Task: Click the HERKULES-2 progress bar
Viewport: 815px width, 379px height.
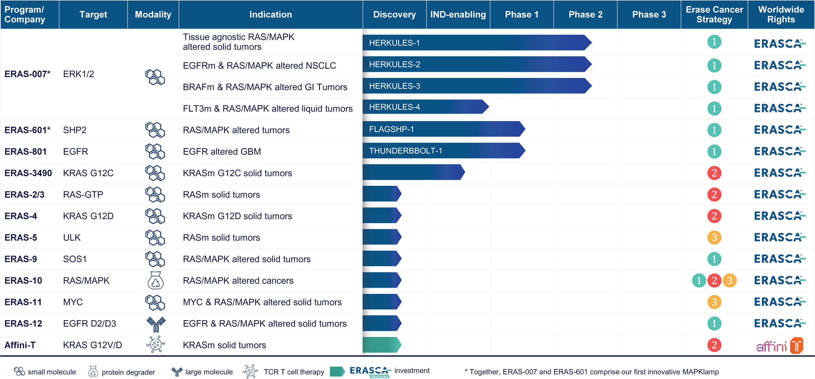Action: pos(477,64)
